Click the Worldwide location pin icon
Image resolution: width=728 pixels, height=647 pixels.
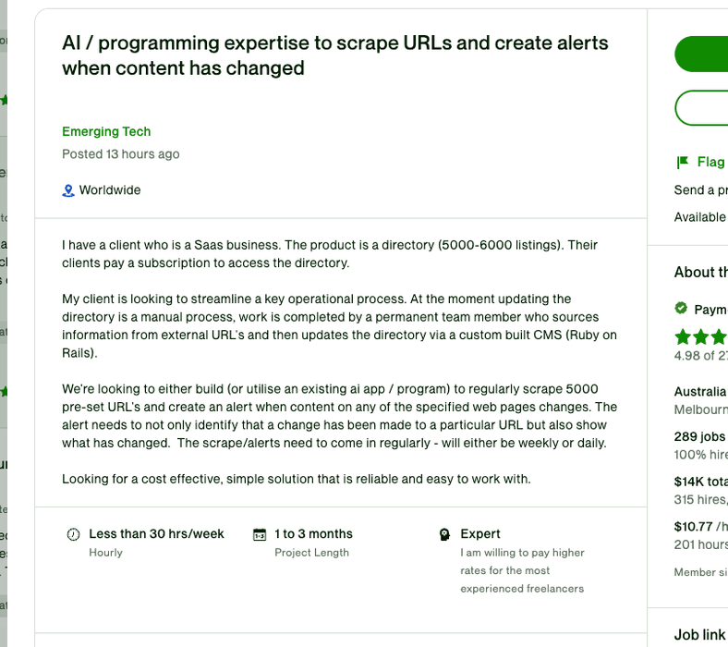tap(67, 190)
